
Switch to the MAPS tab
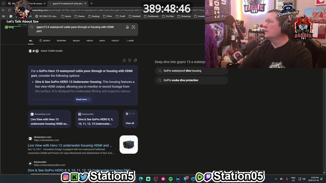(x=102, y=41)
